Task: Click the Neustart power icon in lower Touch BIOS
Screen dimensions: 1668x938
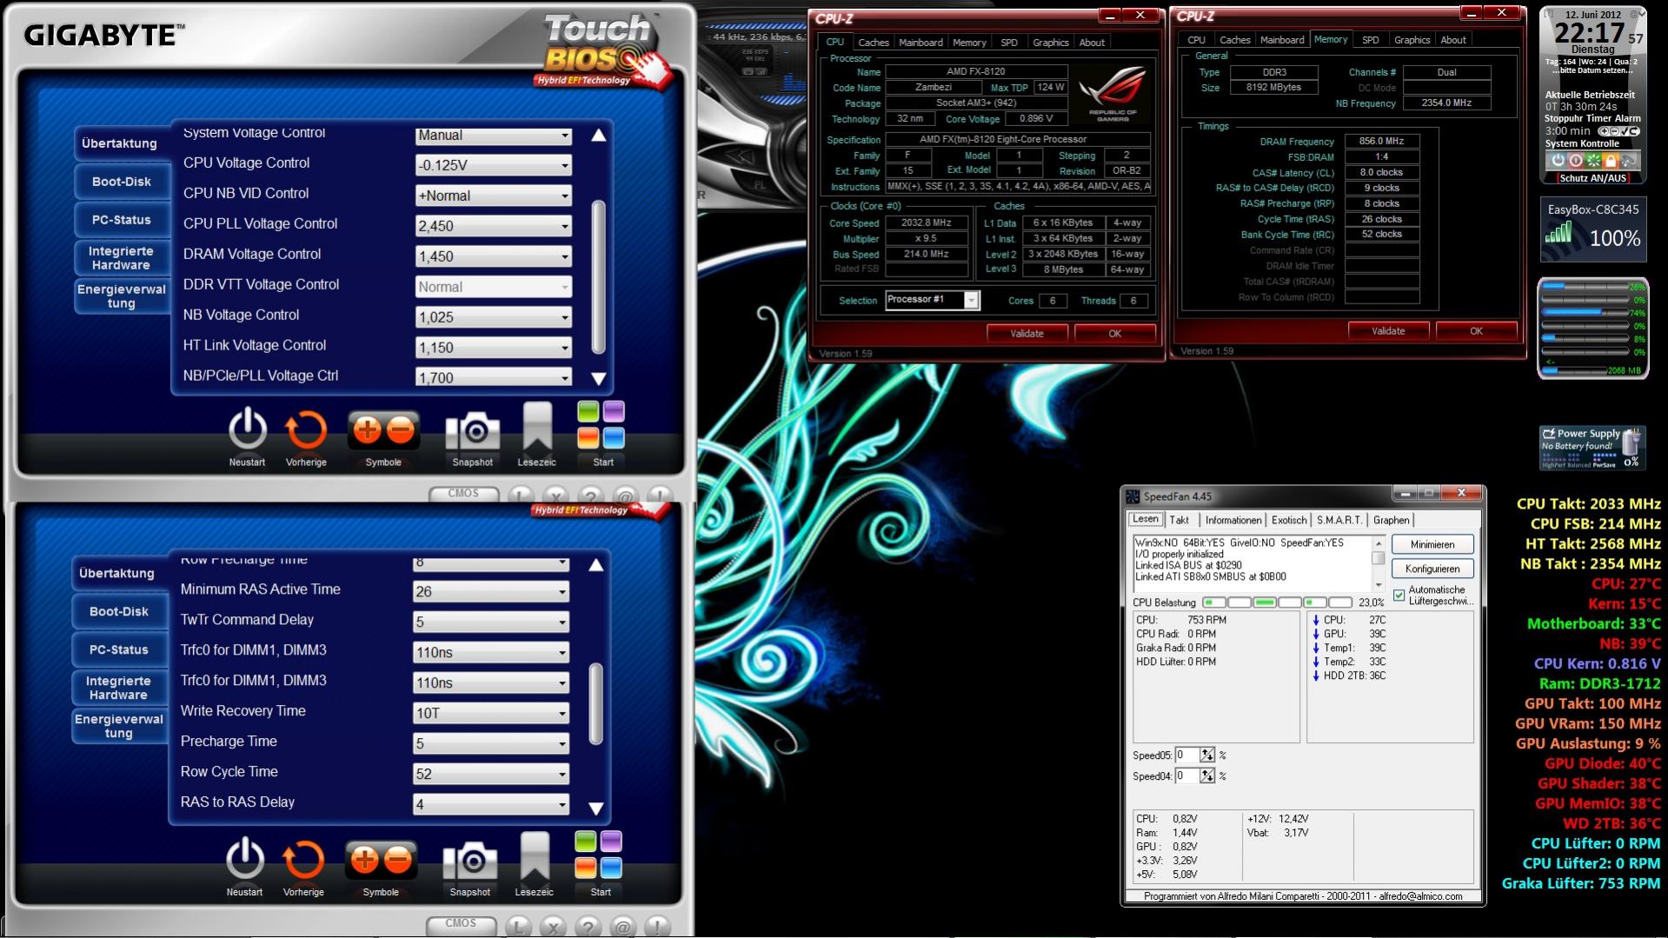Action: point(245,858)
